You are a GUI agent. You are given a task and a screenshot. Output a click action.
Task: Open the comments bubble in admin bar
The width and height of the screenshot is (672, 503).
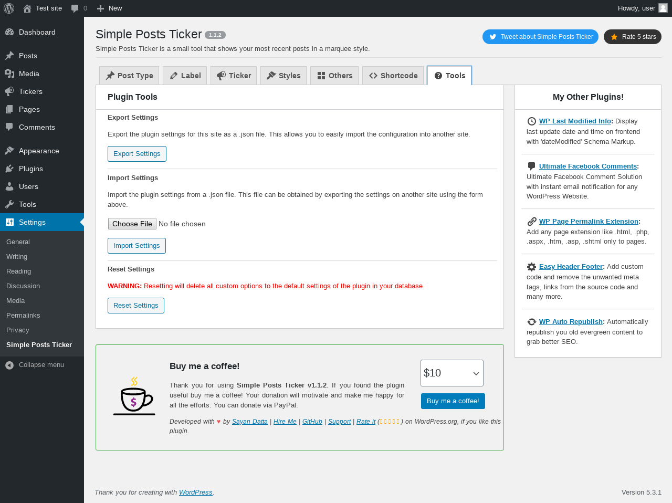(x=75, y=8)
